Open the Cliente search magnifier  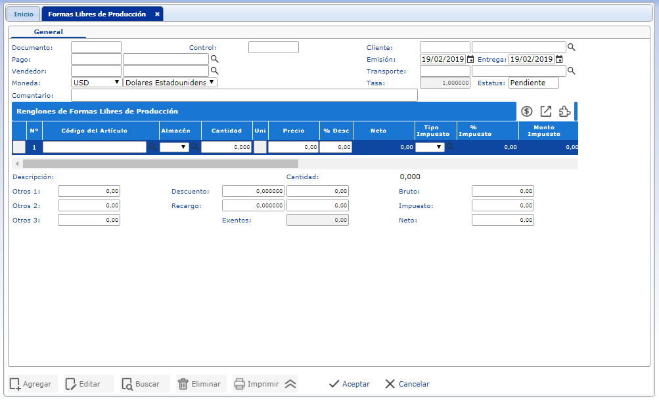click(x=572, y=47)
